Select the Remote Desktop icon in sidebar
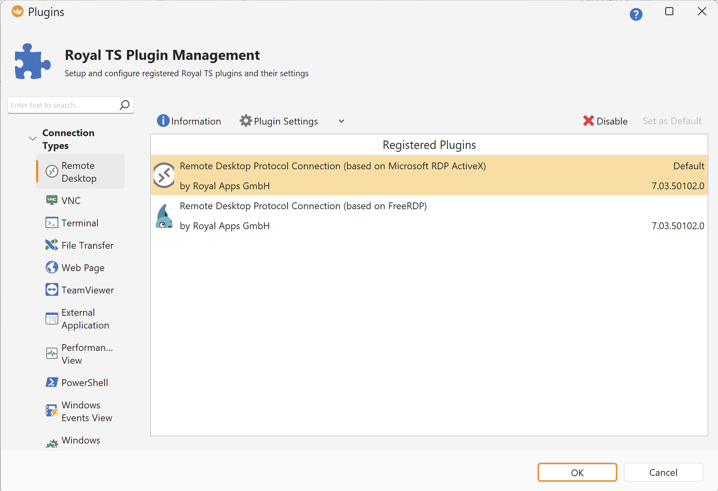 coord(52,172)
